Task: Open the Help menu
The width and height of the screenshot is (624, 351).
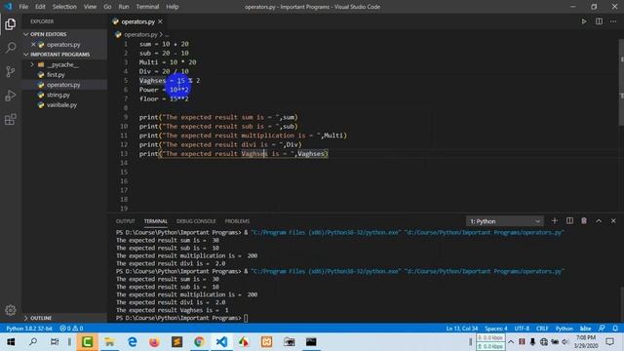Action: (x=173, y=7)
